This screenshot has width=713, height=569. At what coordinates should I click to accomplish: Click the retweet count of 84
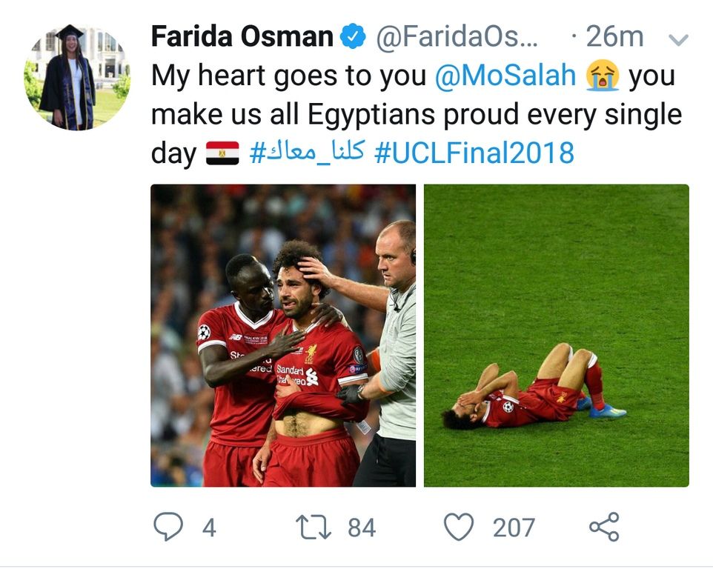[x=362, y=528]
